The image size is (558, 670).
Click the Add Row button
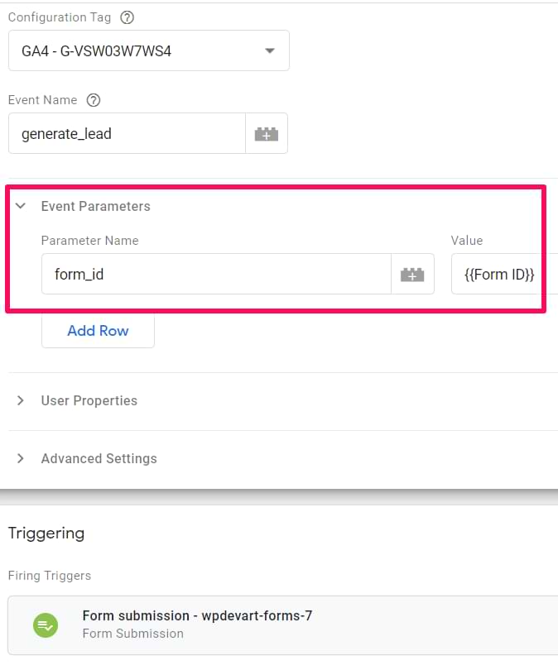pyautogui.click(x=98, y=331)
